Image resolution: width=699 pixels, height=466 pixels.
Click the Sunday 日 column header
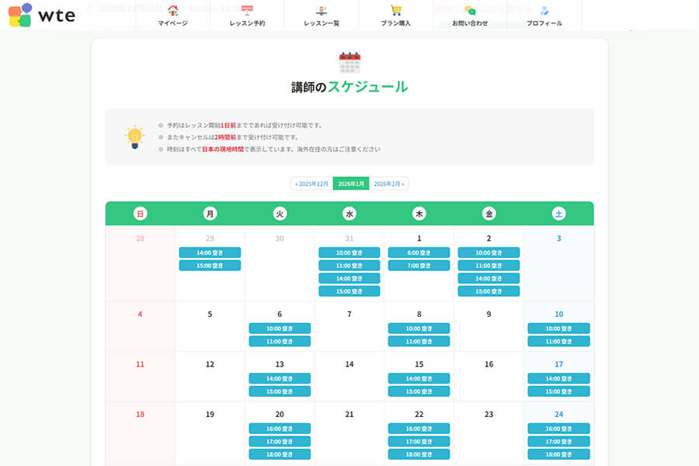click(x=140, y=214)
